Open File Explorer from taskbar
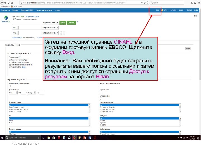Viewport: 201px width, 151px height. tap(49, 138)
